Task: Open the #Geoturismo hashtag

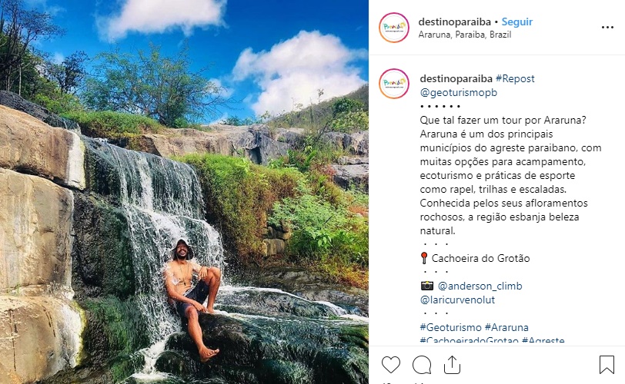Action: (x=451, y=328)
